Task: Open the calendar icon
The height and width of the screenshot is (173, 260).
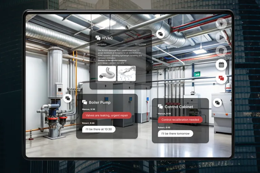Action: pos(221,65)
